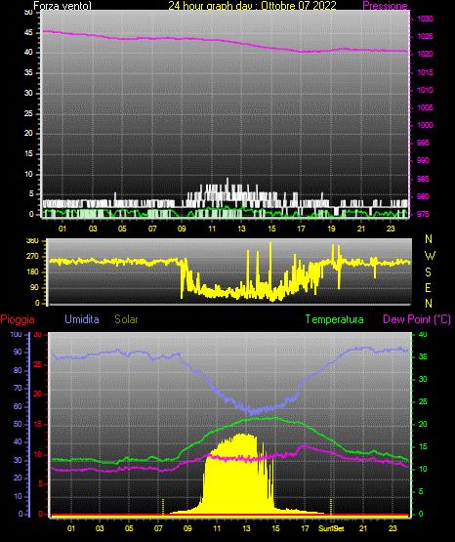Click the 1020 value on the pressure axis

425,54
